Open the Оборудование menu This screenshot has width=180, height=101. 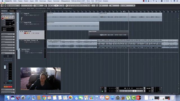pyautogui.click(x=65, y=1)
